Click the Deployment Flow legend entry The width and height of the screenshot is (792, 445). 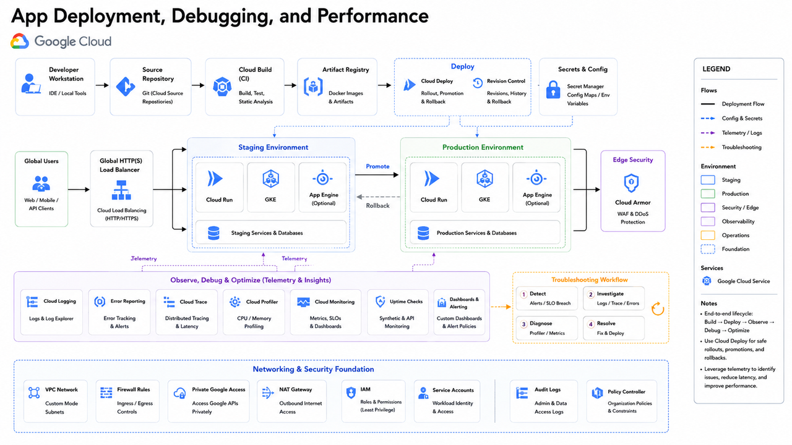coord(733,104)
